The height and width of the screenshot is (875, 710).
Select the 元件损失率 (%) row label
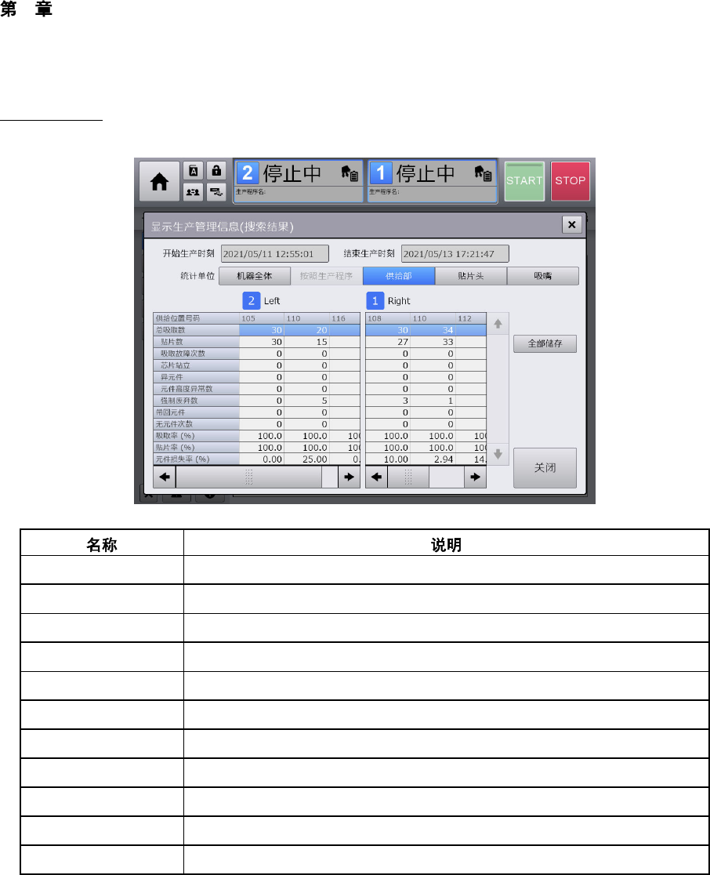click(197, 459)
